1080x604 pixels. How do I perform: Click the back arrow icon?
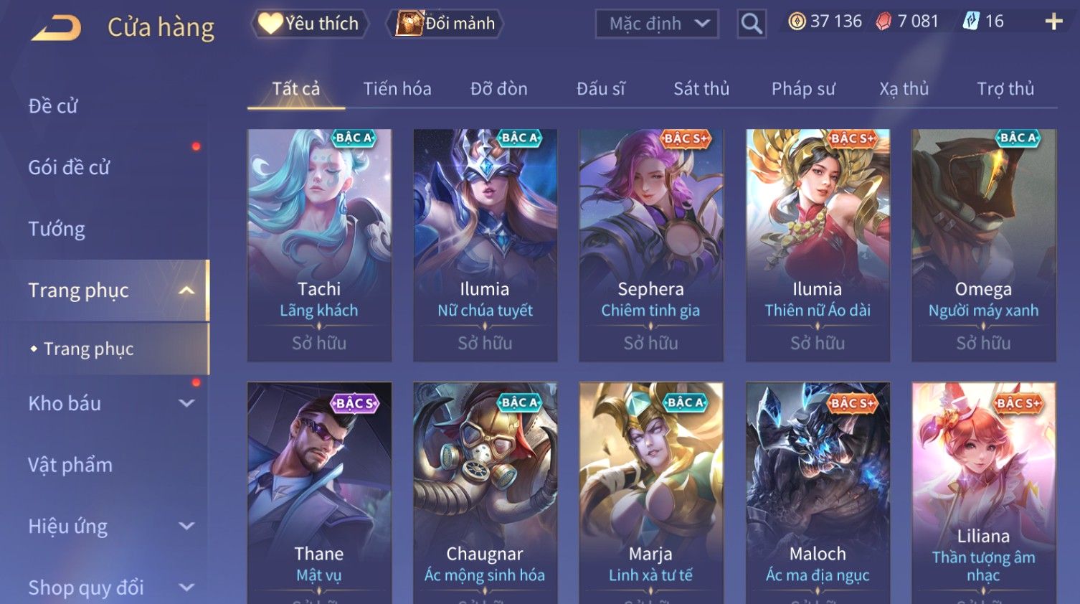(x=56, y=27)
